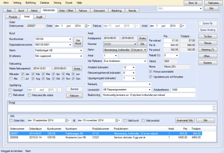Tick the Vald kund filter checkbox
Screen dimensions: 224x153
[x=125, y=121]
